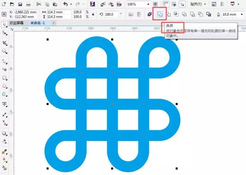Click the Front minus back icon
Screen dimensions: 246x175
click(x=192, y=14)
